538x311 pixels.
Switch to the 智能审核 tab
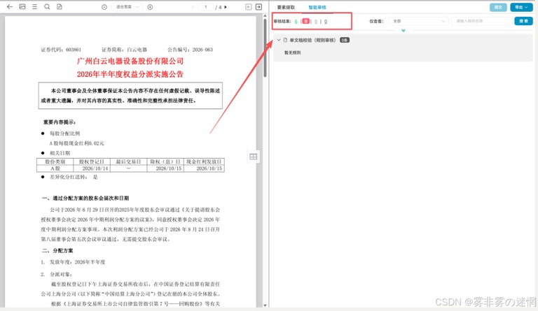[x=317, y=8]
